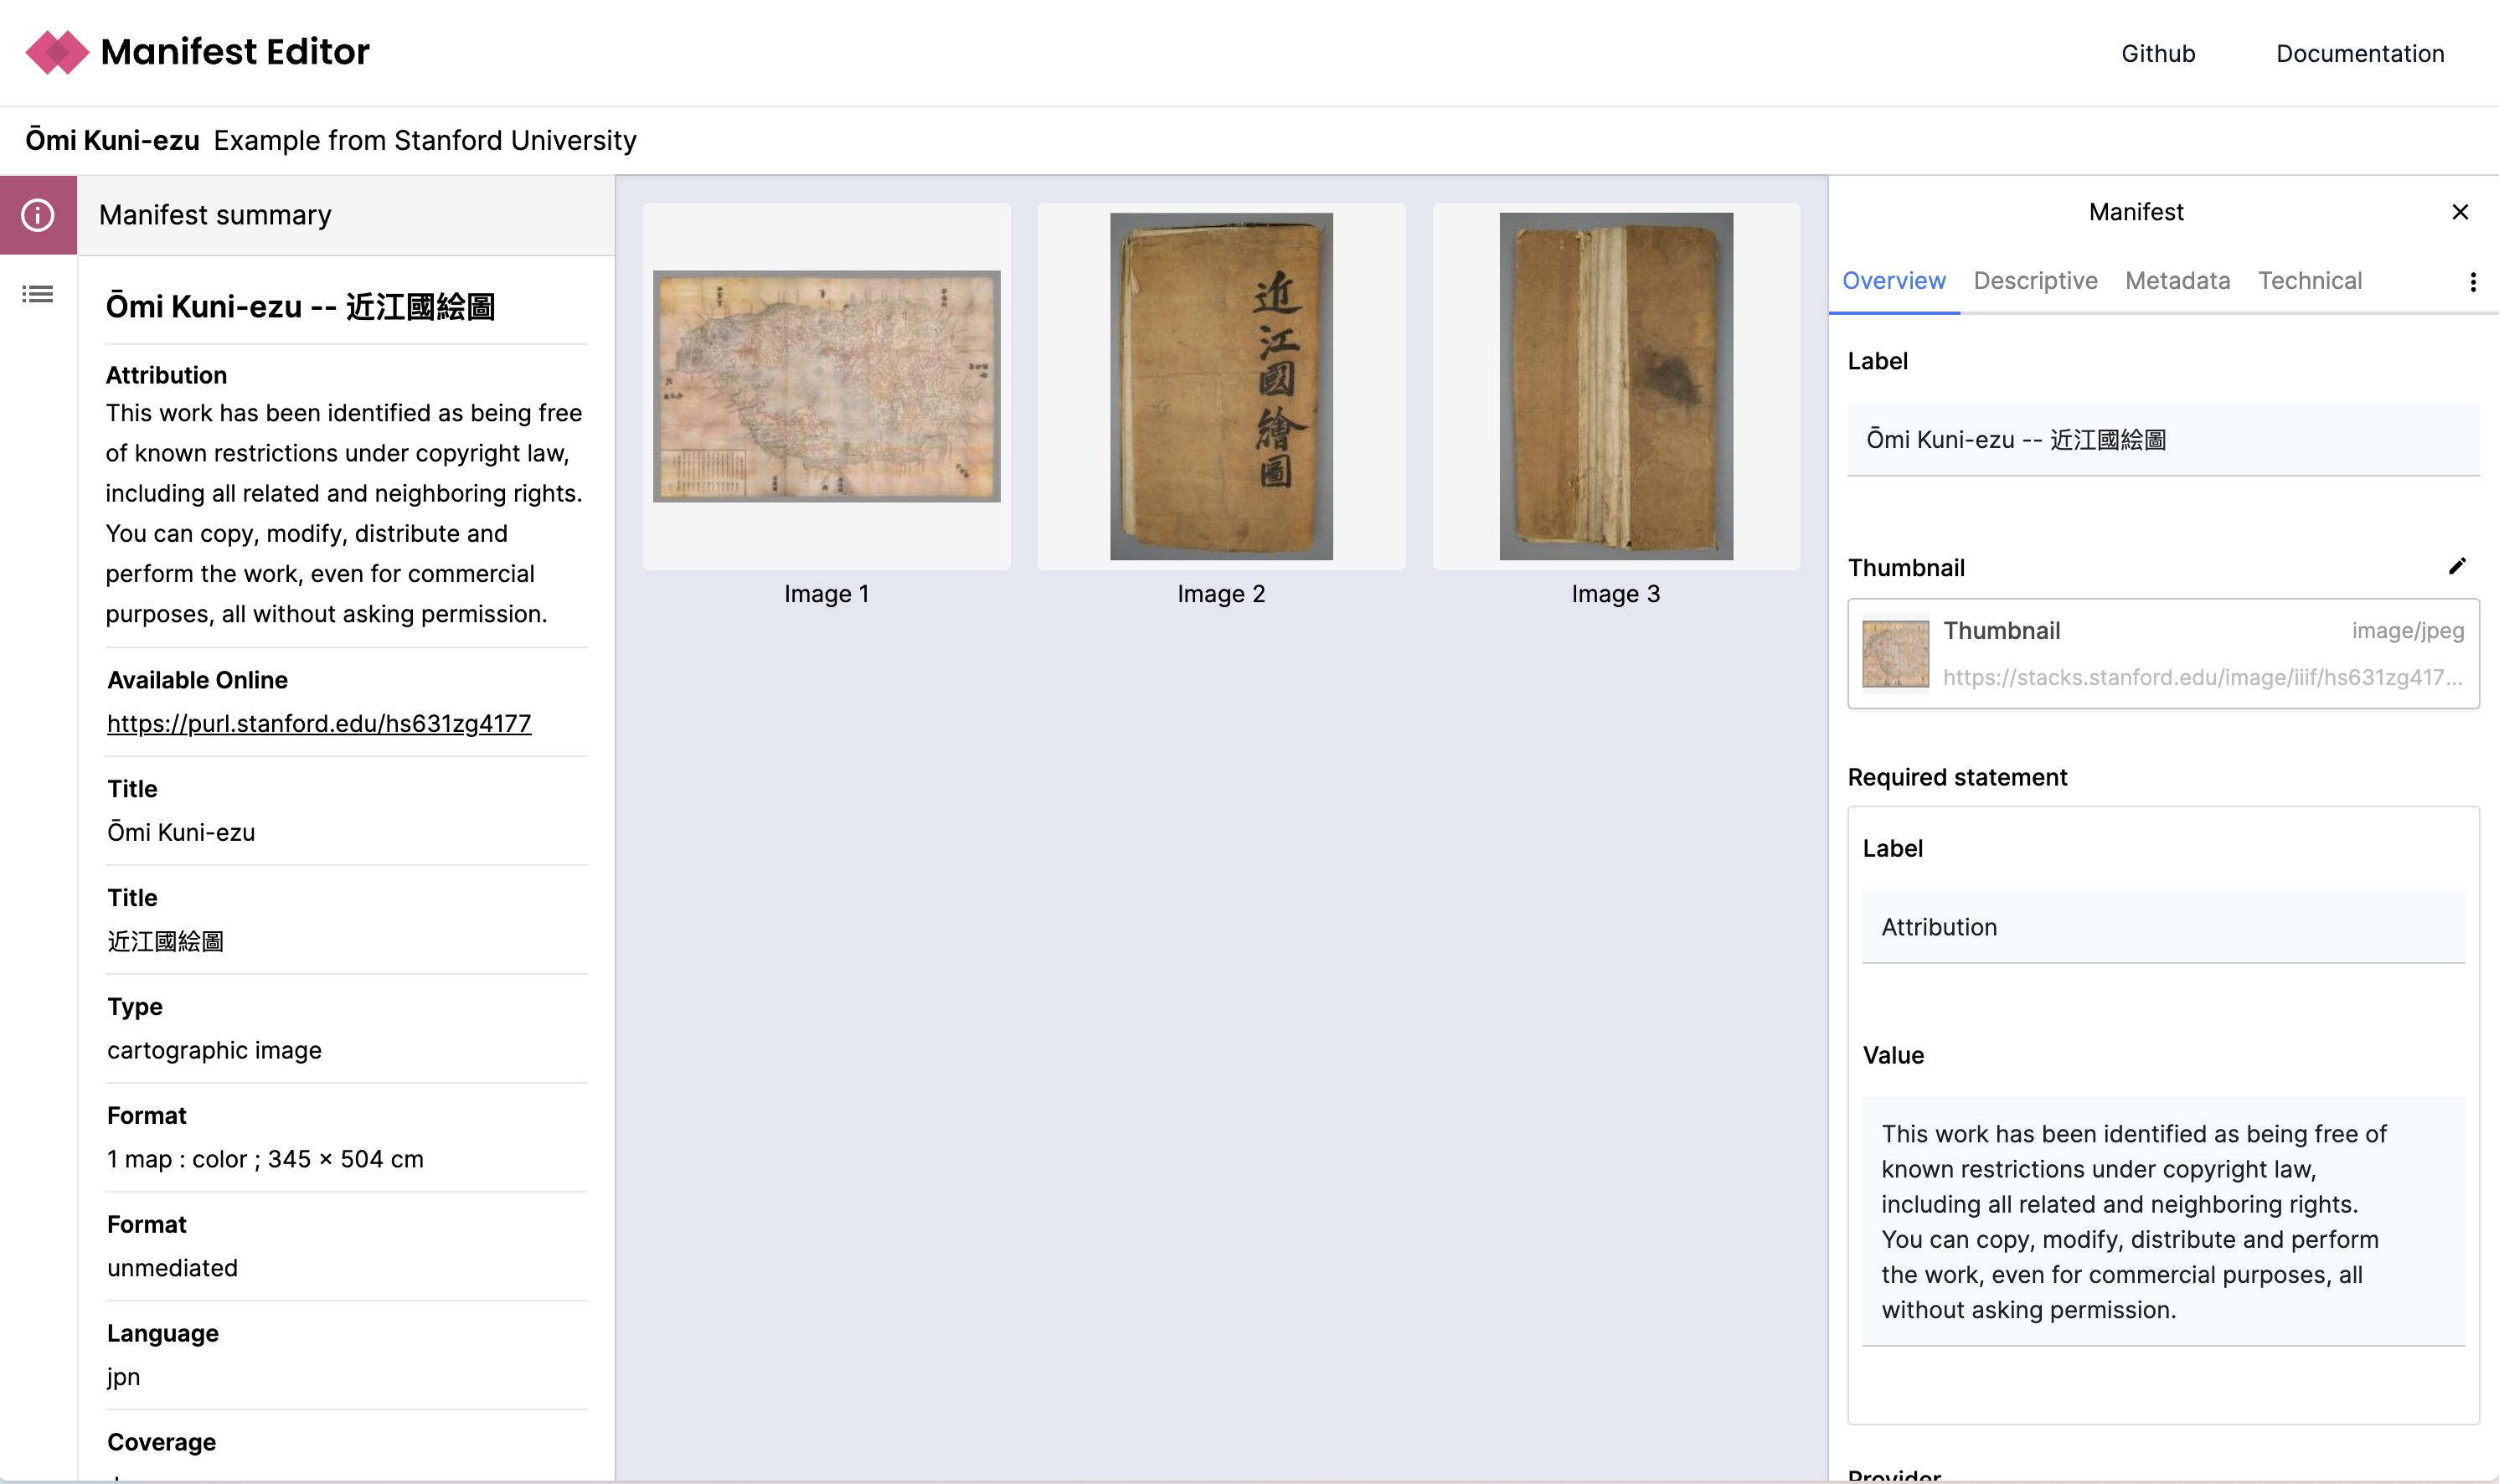The image size is (2499, 1484).
Task: Follow the purl.stanford.edu link
Action: [319, 723]
